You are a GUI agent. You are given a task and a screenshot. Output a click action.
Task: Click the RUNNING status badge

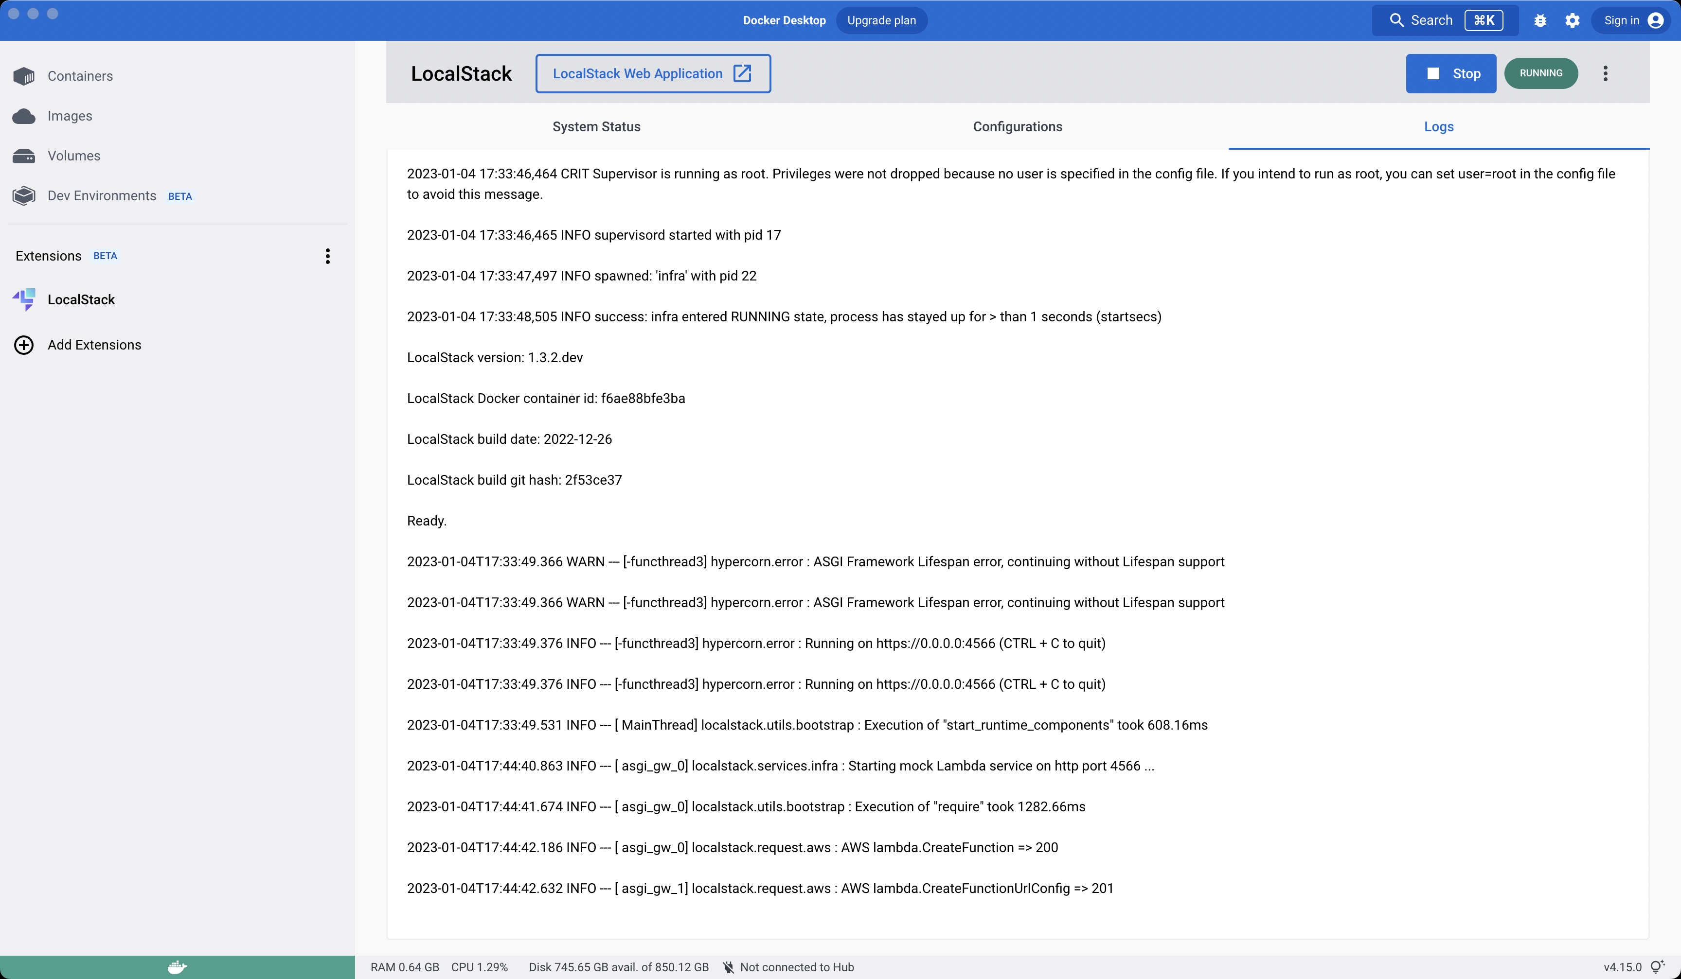(1541, 73)
